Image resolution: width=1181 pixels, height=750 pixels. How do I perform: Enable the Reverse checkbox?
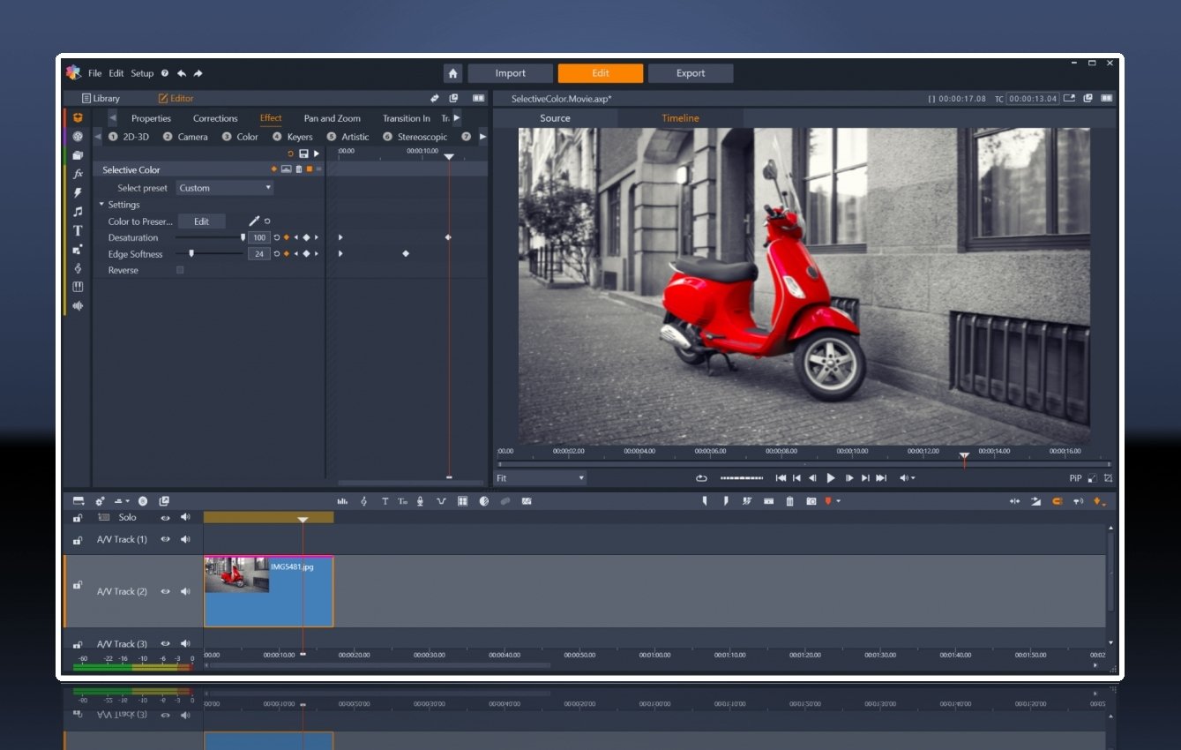tap(181, 270)
